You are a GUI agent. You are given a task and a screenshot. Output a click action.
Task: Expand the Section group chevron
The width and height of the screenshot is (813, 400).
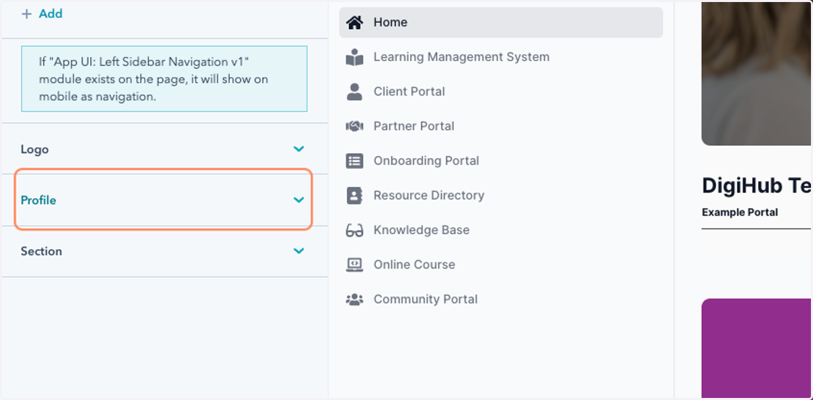[x=299, y=251]
